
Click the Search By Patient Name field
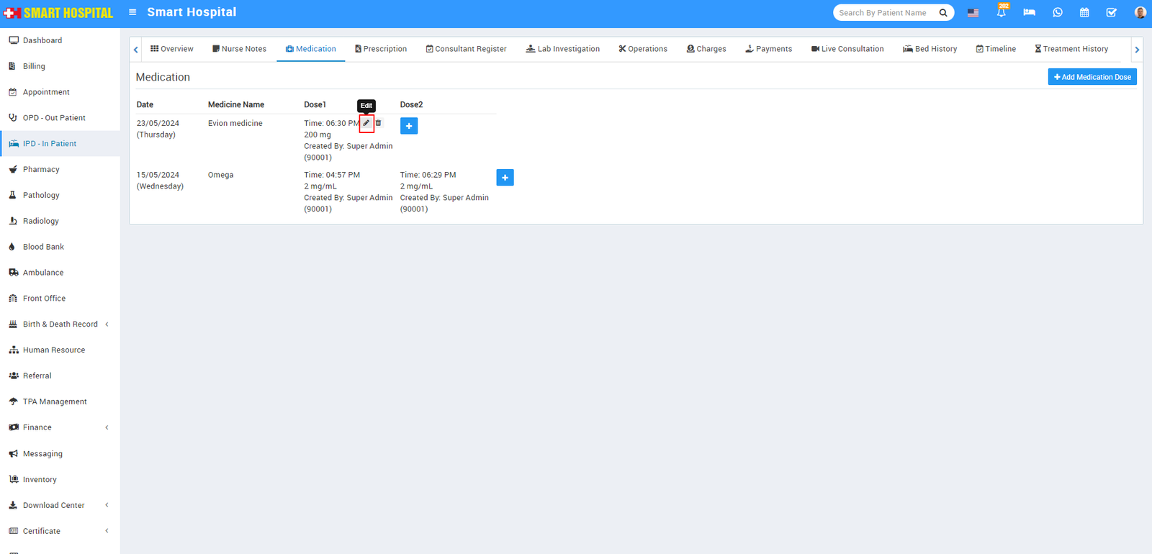[x=884, y=13]
